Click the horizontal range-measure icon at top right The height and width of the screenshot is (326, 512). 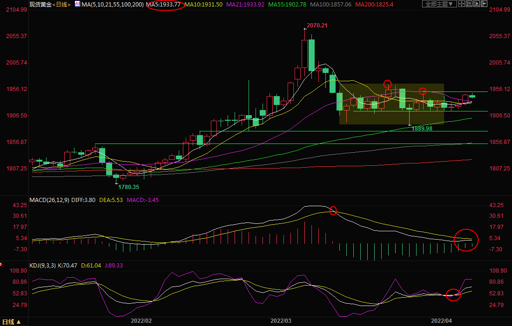469,4
